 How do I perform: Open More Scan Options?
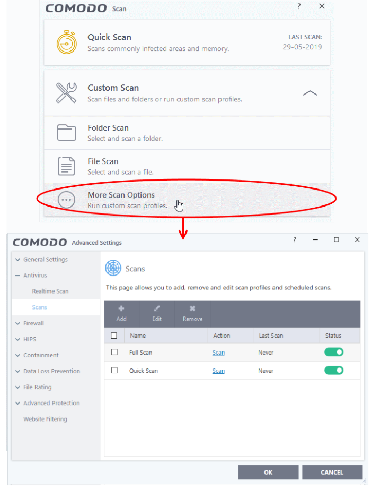click(187, 200)
